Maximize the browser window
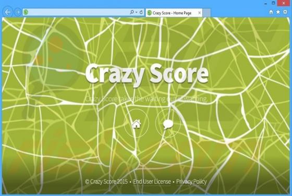 pos(273,3)
